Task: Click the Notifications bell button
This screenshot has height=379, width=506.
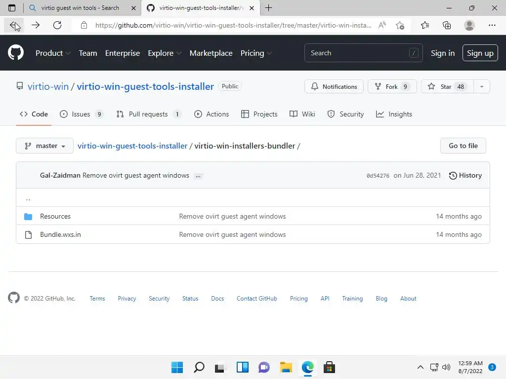Action: click(x=334, y=86)
